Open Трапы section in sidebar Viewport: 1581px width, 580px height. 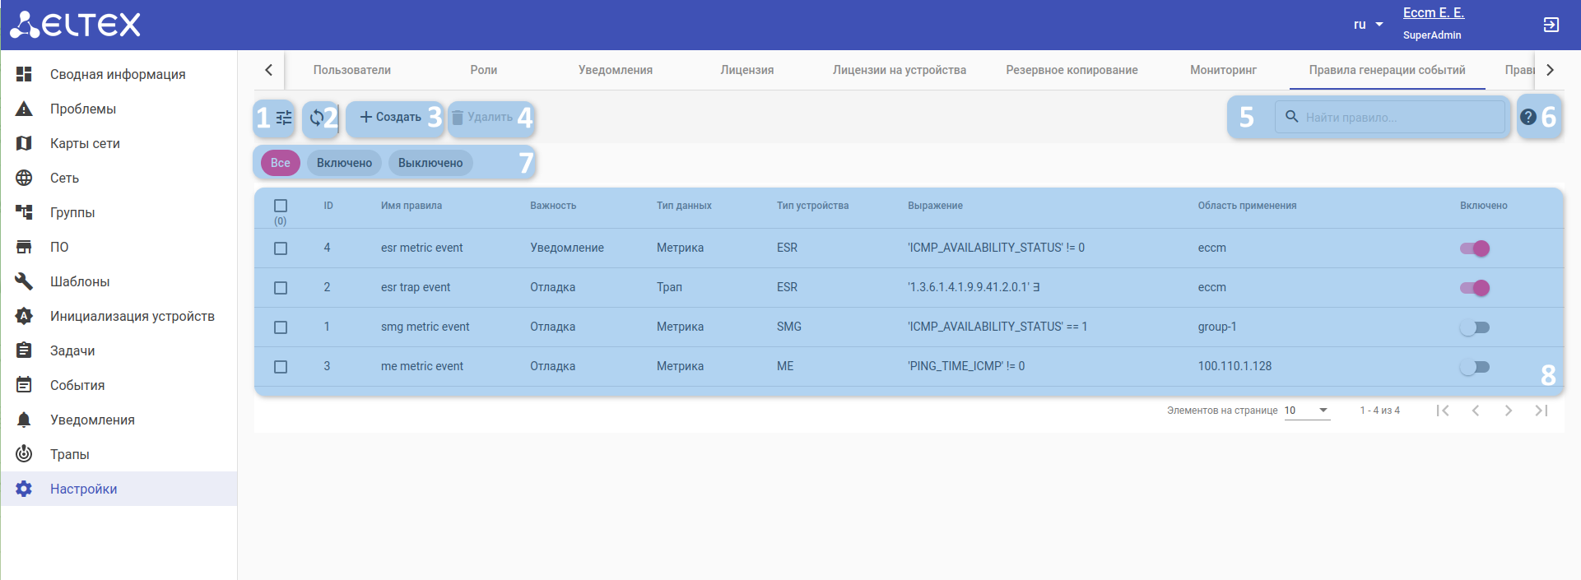[x=69, y=454]
